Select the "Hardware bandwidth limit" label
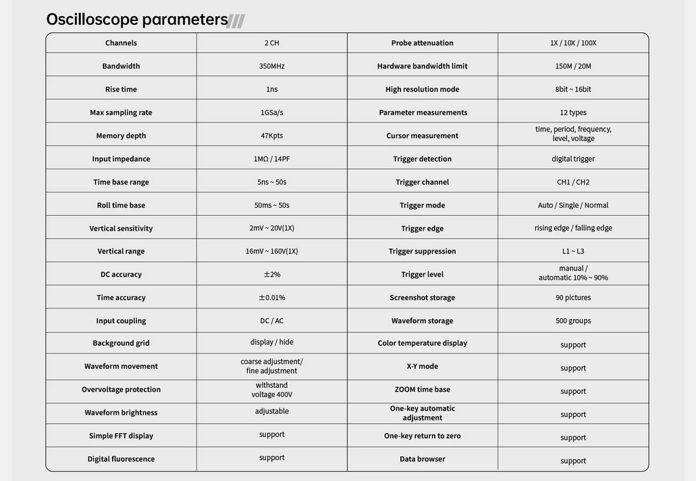 click(422, 66)
